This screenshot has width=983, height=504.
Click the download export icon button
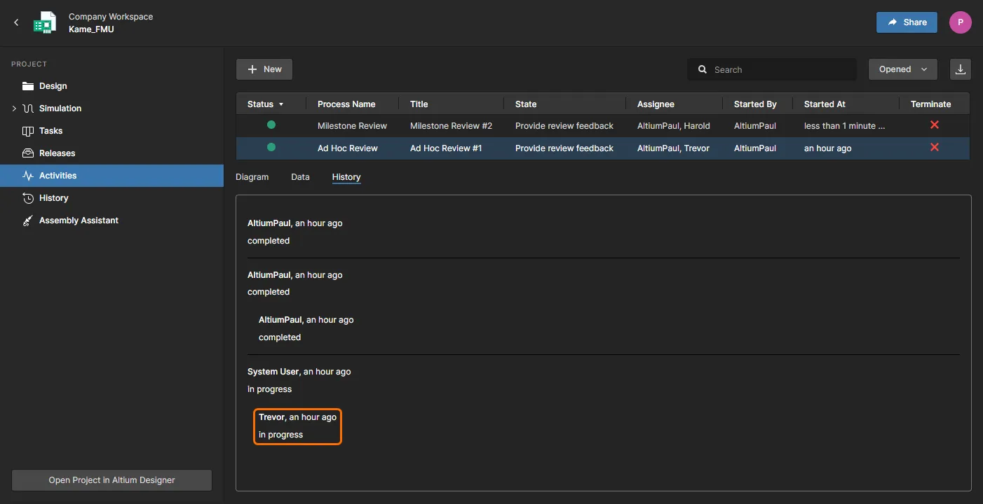pos(960,69)
